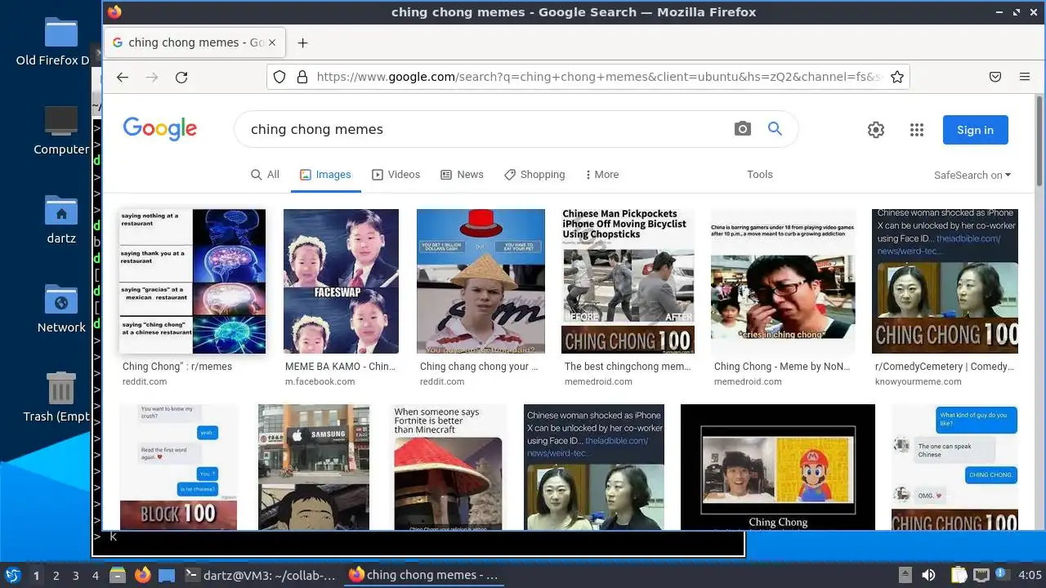Image resolution: width=1046 pixels, height=588 pixels.
Task: Switch to workspace 2
Action: (x=56, y=575)
